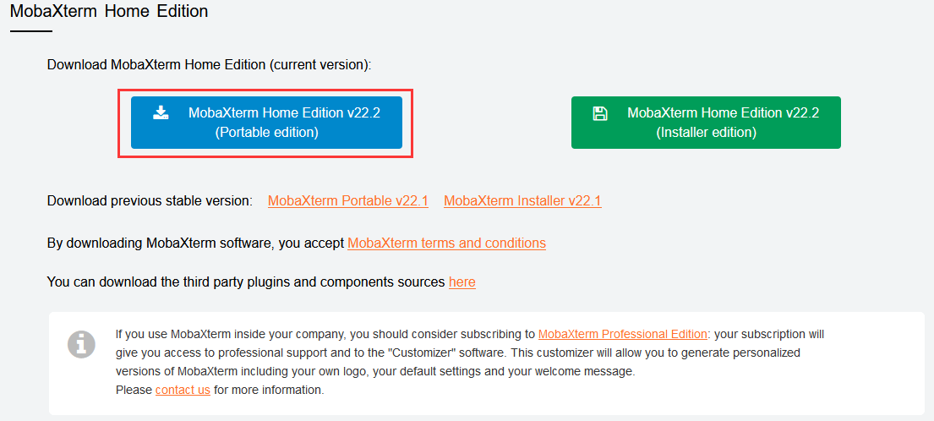The width and height of the screenshot is (934, 421).
Task: Open MobaXterm terms and conditions link
Action: point(446,243)
